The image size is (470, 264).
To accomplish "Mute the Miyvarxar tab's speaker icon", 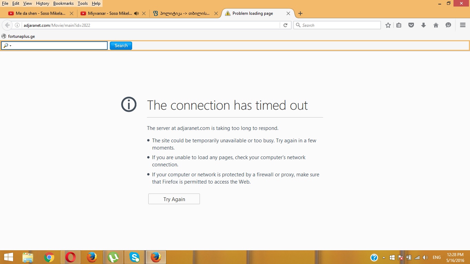I will tap(137, 13).
